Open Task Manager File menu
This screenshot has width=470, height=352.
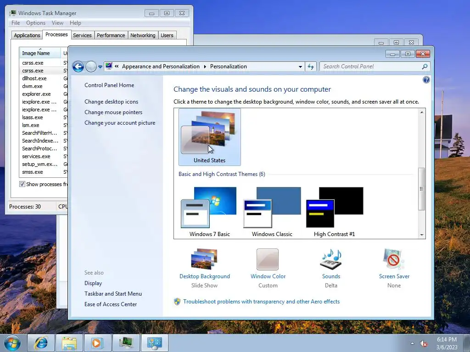pos(16,23)
